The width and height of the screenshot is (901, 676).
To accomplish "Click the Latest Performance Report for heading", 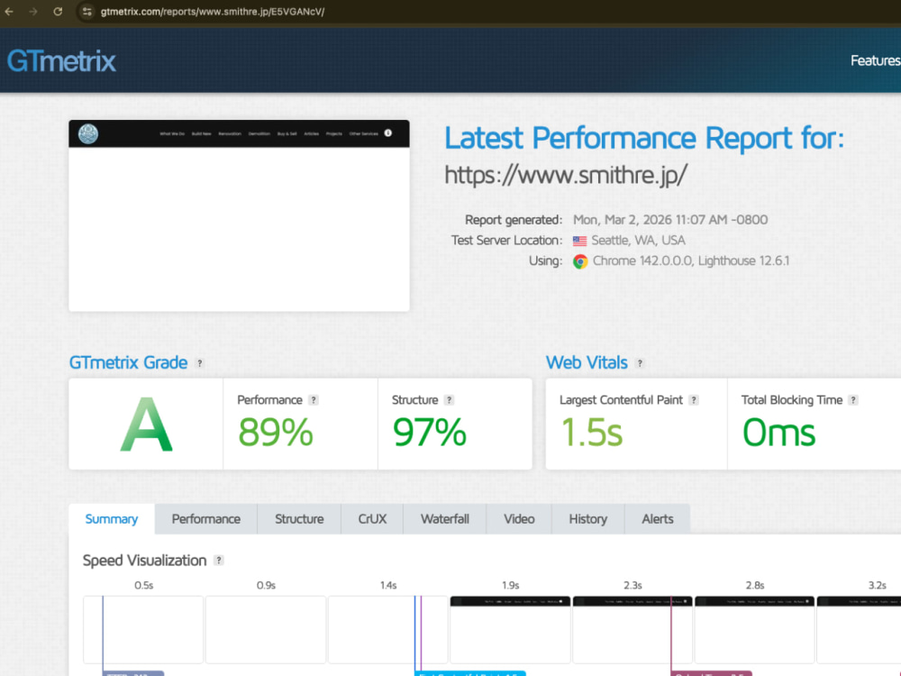I will (644, 138).
